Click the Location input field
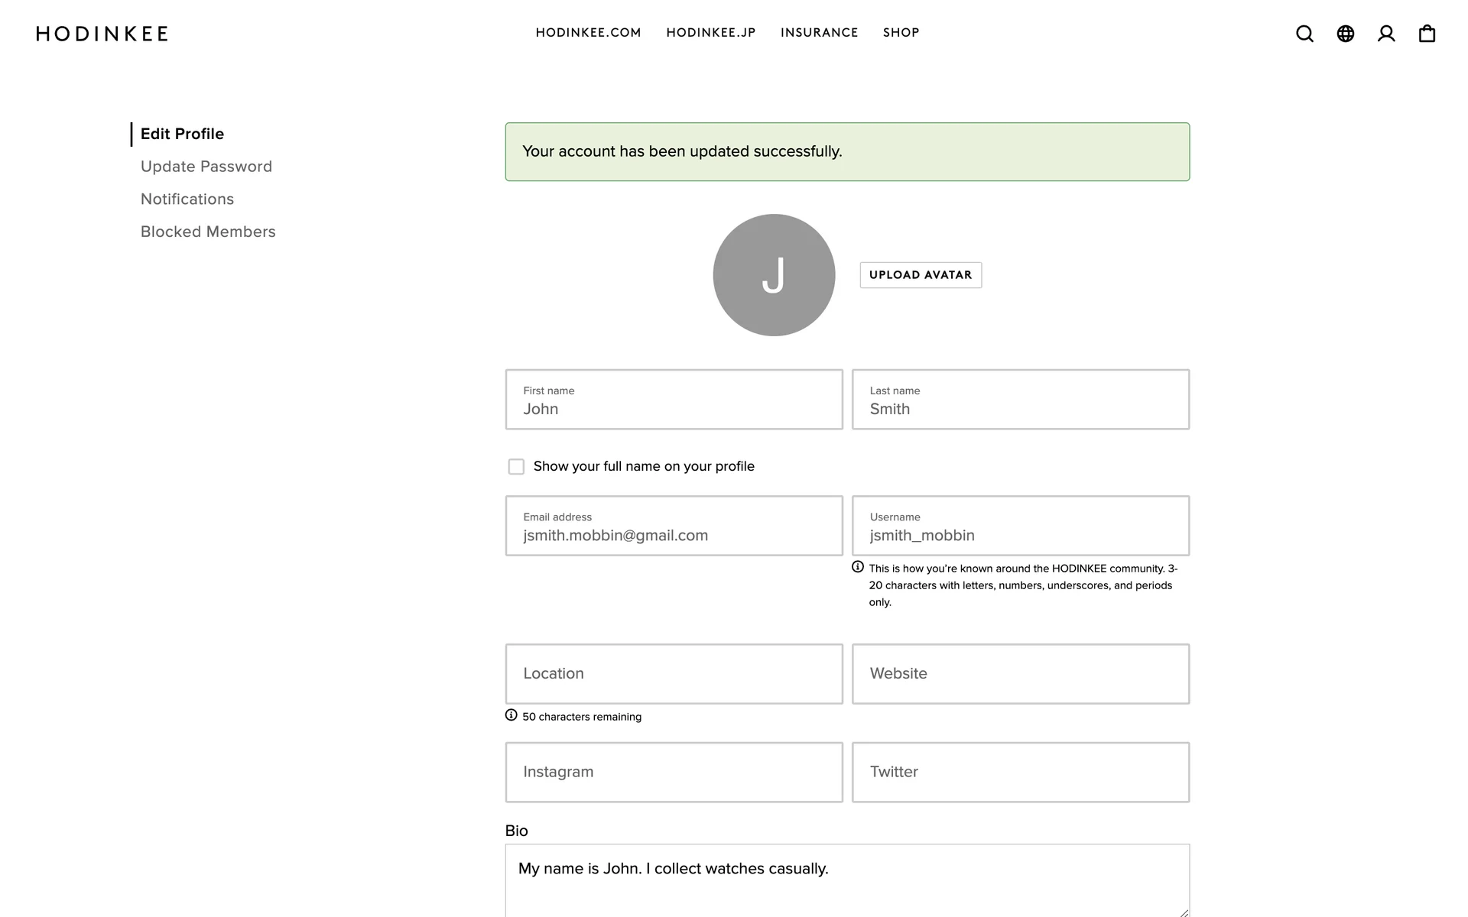 click(x=674, y=673)
